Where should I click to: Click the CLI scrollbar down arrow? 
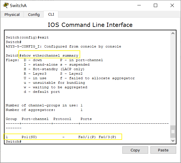(x=173, y=141)
